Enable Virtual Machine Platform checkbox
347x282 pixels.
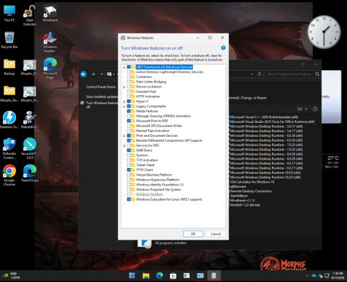click(x=128, y=175)
